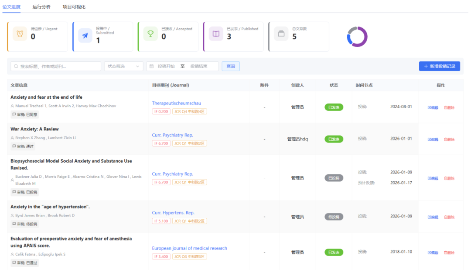
Task: Edit the War Anxiety: A Review record
Action: coord(433,140)
